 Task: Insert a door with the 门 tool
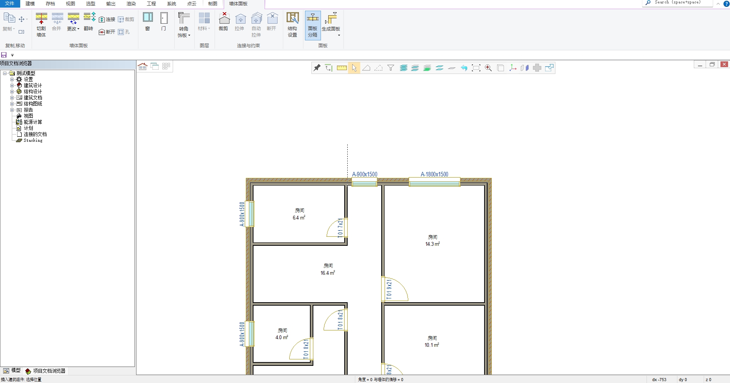[164, 22]
